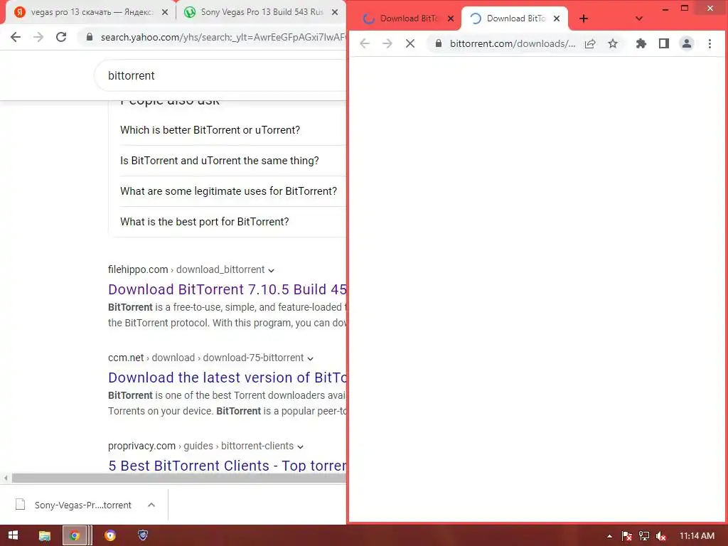Click the Chrome taskbar icon
Image resolution: width=728 pixels, height=546 pixels.
coord(74,536)
